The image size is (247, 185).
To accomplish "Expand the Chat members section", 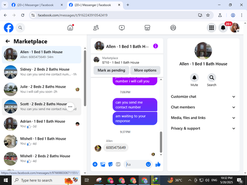I will point(203,107).
